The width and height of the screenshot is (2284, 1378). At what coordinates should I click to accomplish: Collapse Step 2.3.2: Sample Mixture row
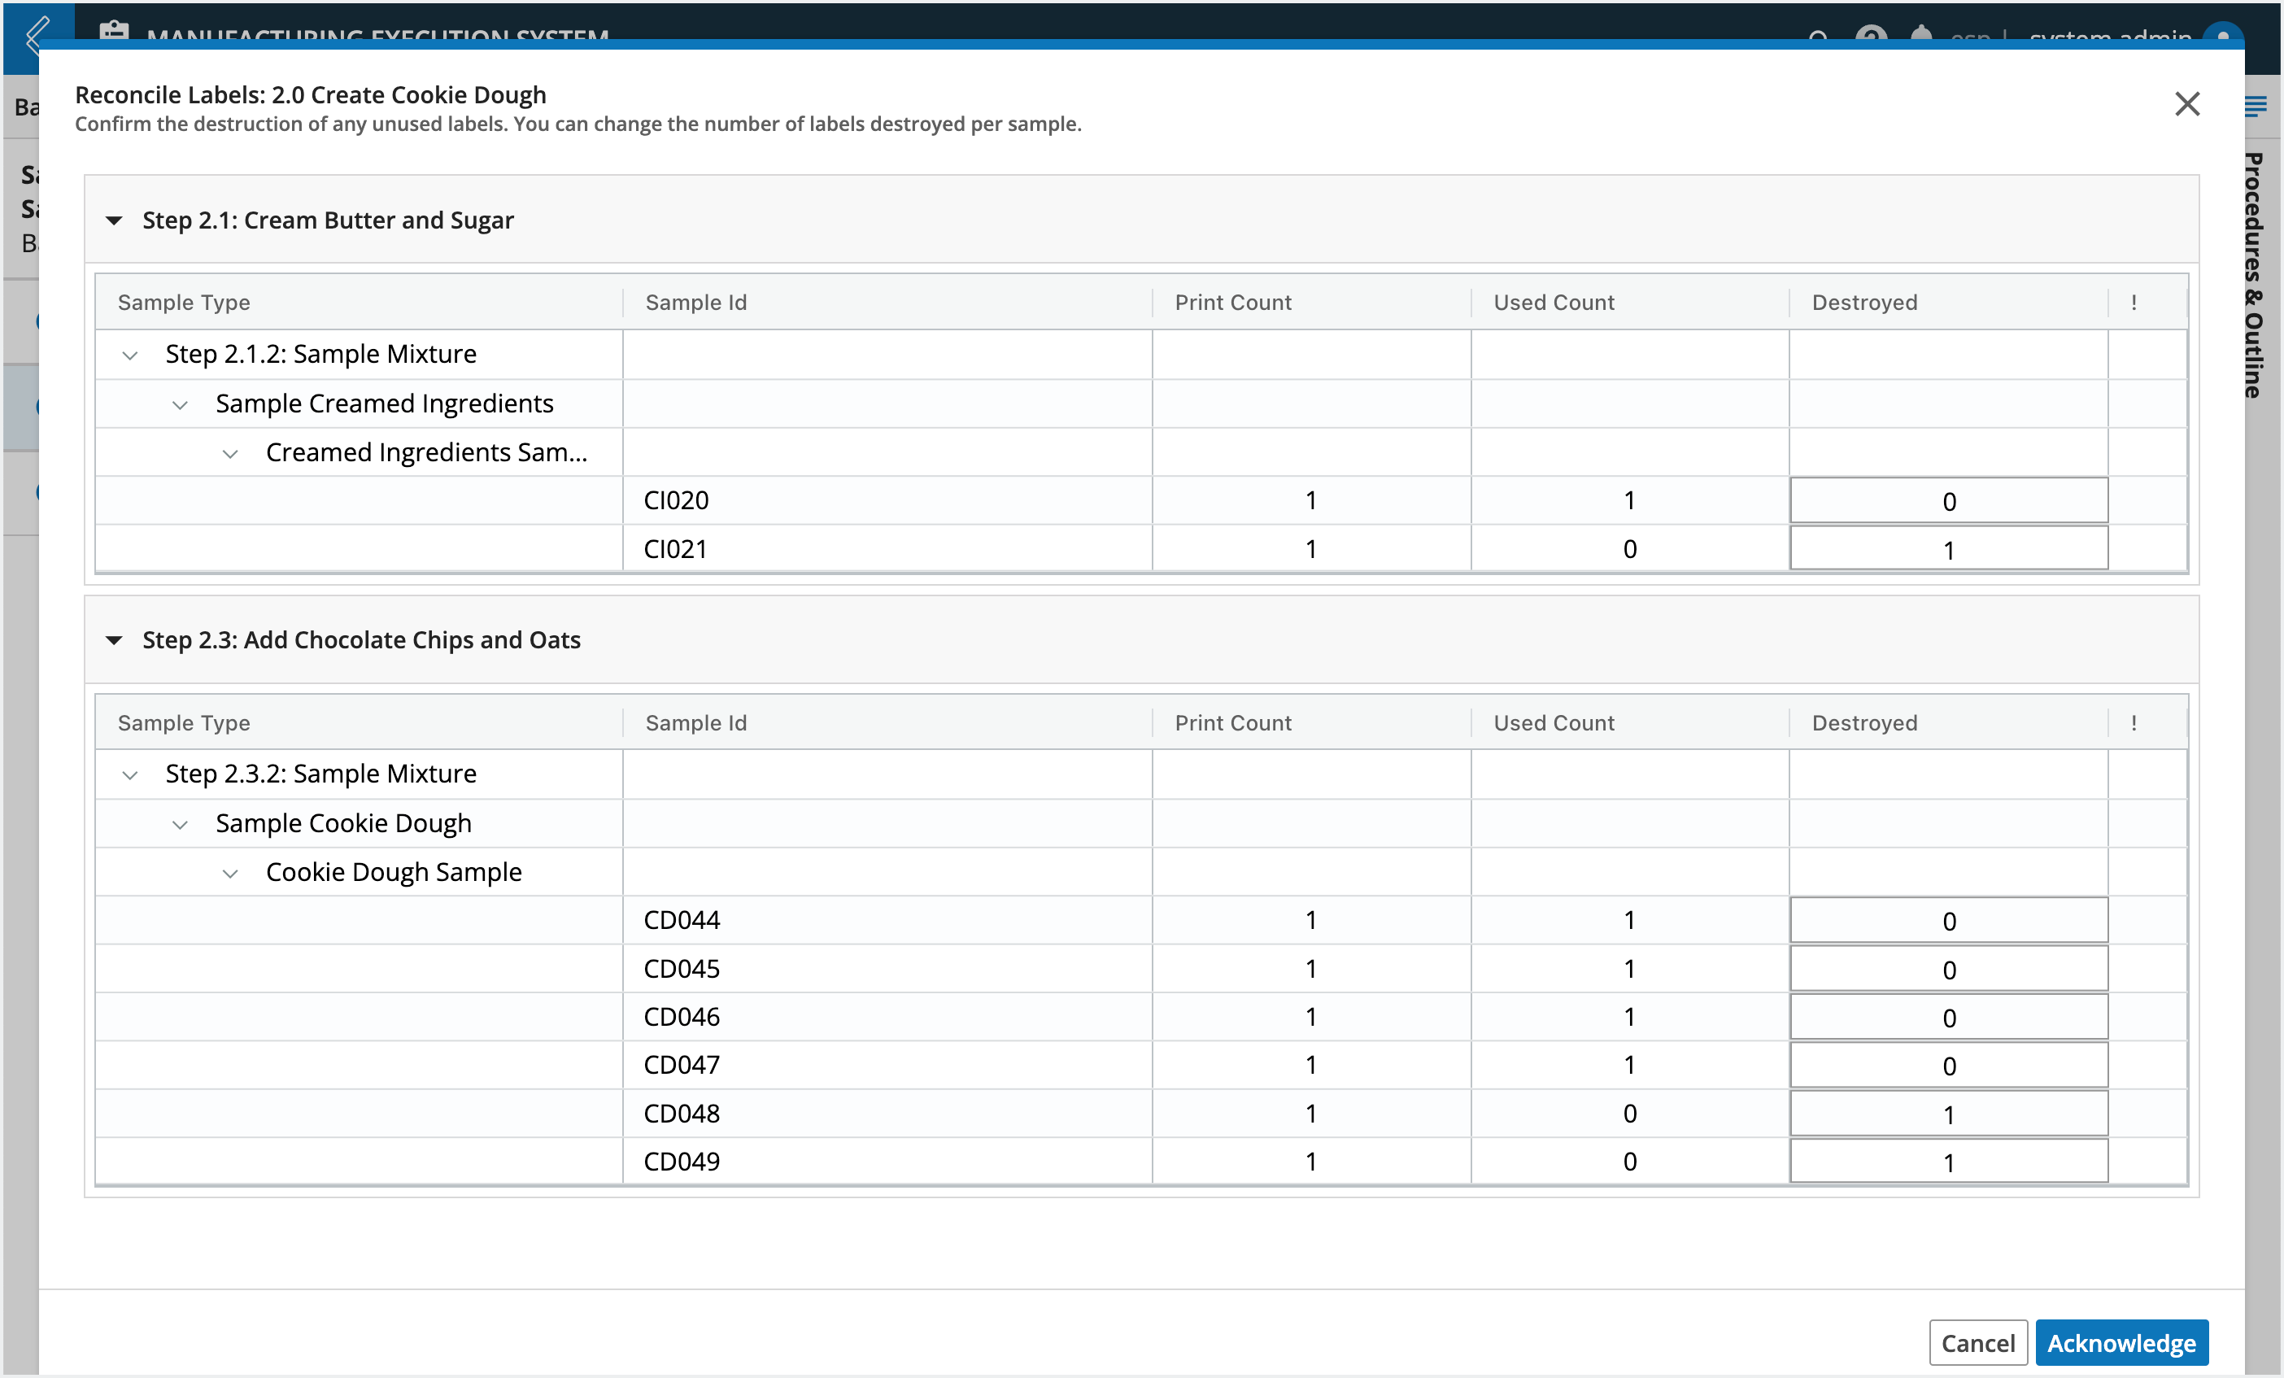(x=130, y=775)
